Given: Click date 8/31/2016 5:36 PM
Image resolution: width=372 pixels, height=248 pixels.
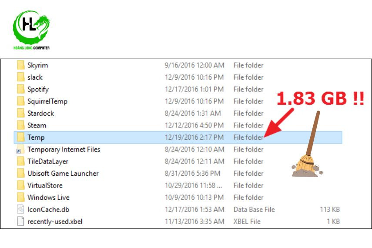Looking at the screenshot, I should (x=193, y=174).
